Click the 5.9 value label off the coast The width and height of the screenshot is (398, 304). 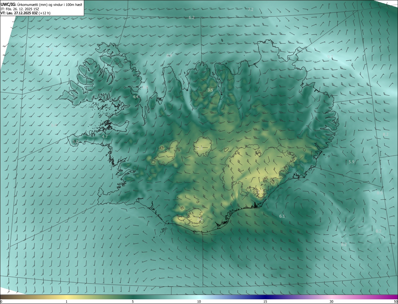coord(351,162)
